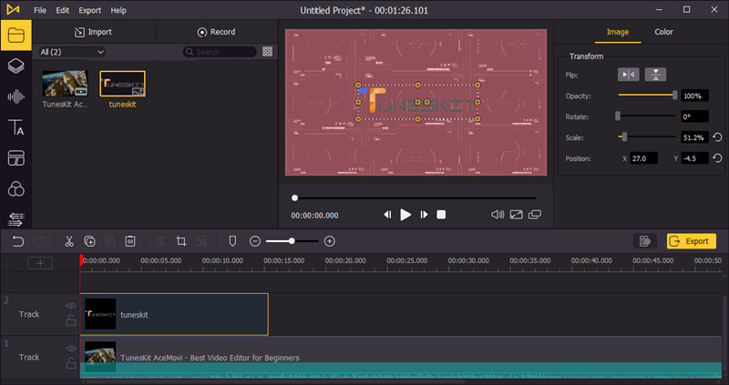Image resolution: width=729 pixels, height=385 pixels.
Task: Click the Import button
Action: coord(94,32)
